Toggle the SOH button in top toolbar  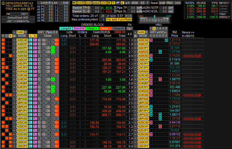coord(104,3)
